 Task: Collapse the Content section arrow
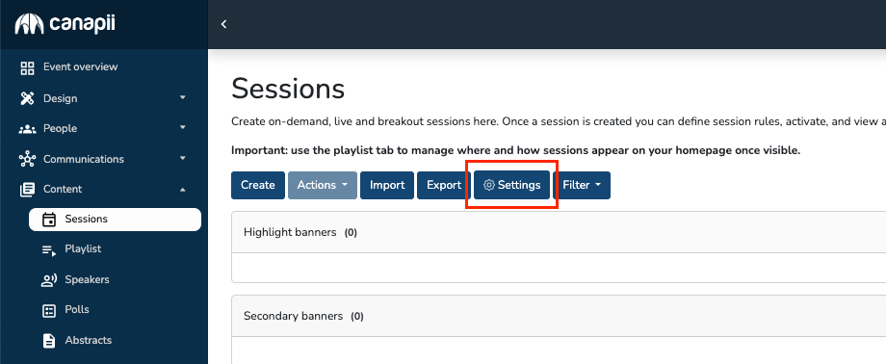pos(183,190)
